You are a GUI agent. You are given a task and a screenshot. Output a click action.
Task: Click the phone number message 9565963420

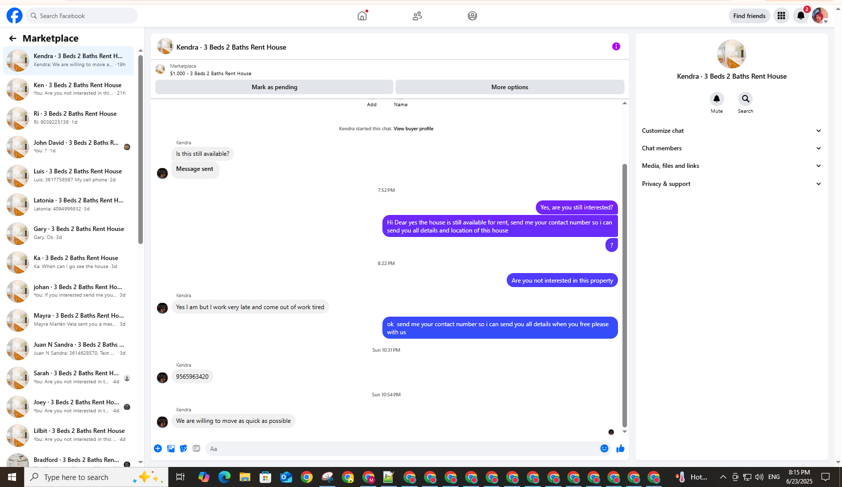[x=192, y=377]
